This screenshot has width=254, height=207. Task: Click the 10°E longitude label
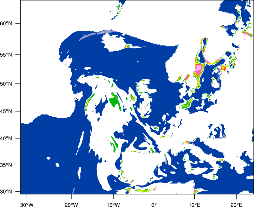pos(194,205)
